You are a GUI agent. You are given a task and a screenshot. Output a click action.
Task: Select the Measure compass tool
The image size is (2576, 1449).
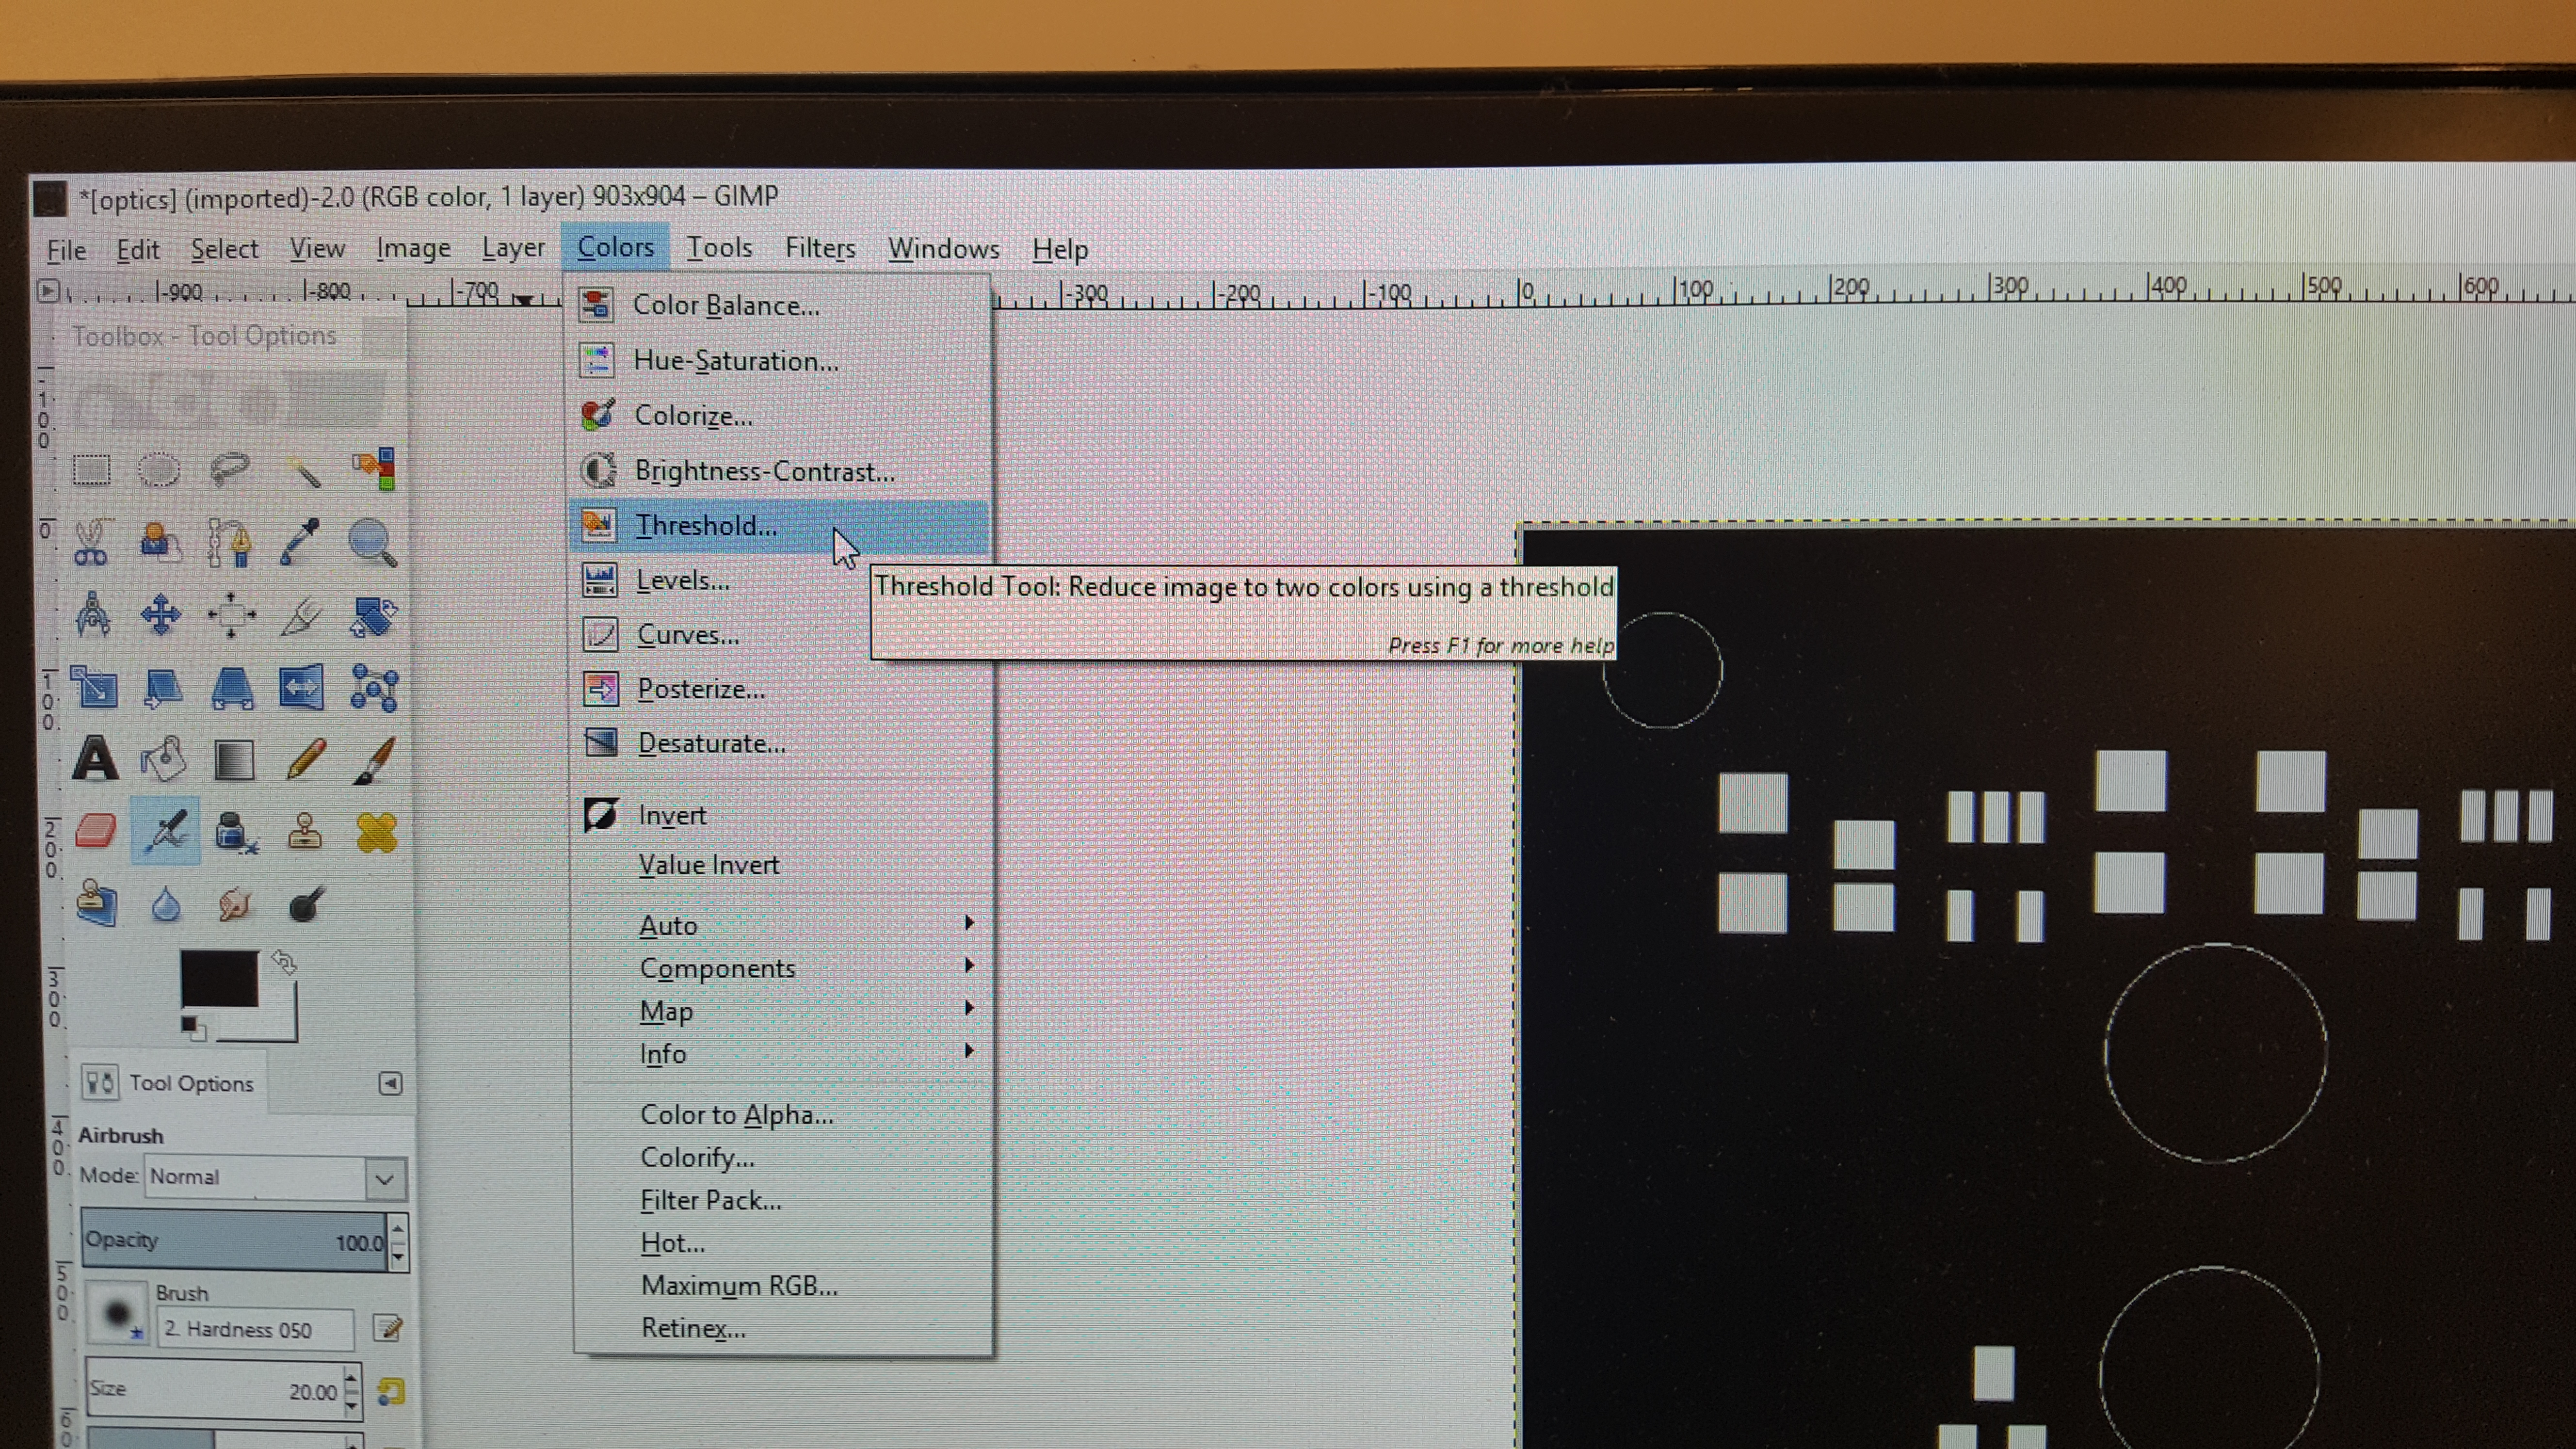pos(93,614)
